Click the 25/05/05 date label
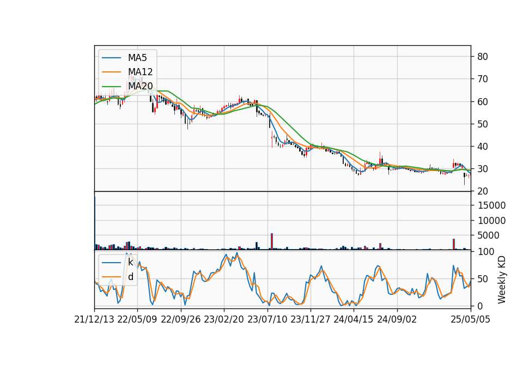Viewport: 523px width, 376px height. click(471, 319)
